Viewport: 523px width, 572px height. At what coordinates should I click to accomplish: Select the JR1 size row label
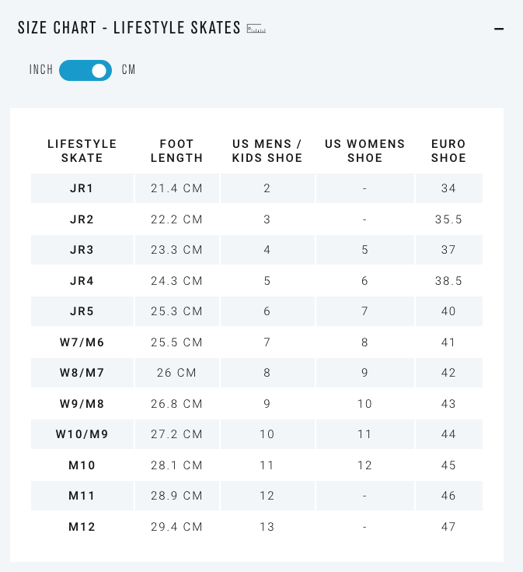(x=82, y=188)
